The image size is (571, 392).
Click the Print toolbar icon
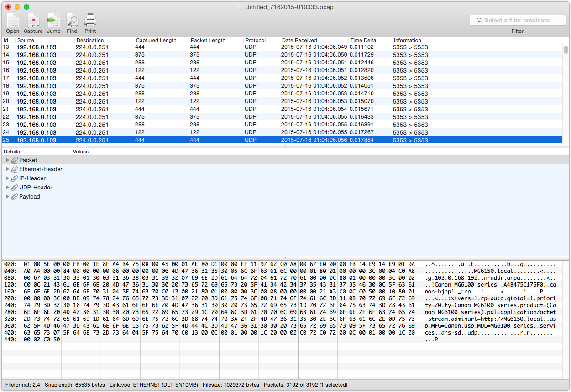90,21
